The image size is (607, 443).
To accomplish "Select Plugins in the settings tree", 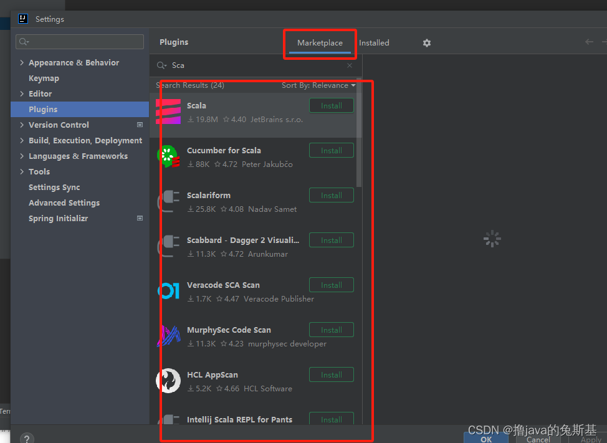I will (x=80, y=110).
